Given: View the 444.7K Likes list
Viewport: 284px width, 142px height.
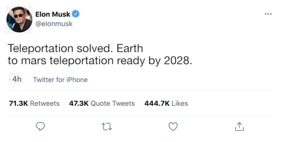Looking at the screenshot, I should tap(166, 103).
